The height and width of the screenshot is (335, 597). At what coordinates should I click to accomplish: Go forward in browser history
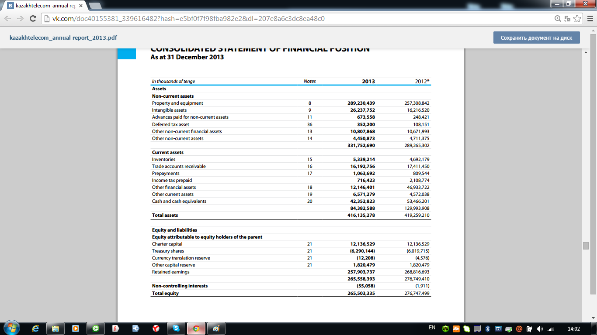[x=20, y=19]
